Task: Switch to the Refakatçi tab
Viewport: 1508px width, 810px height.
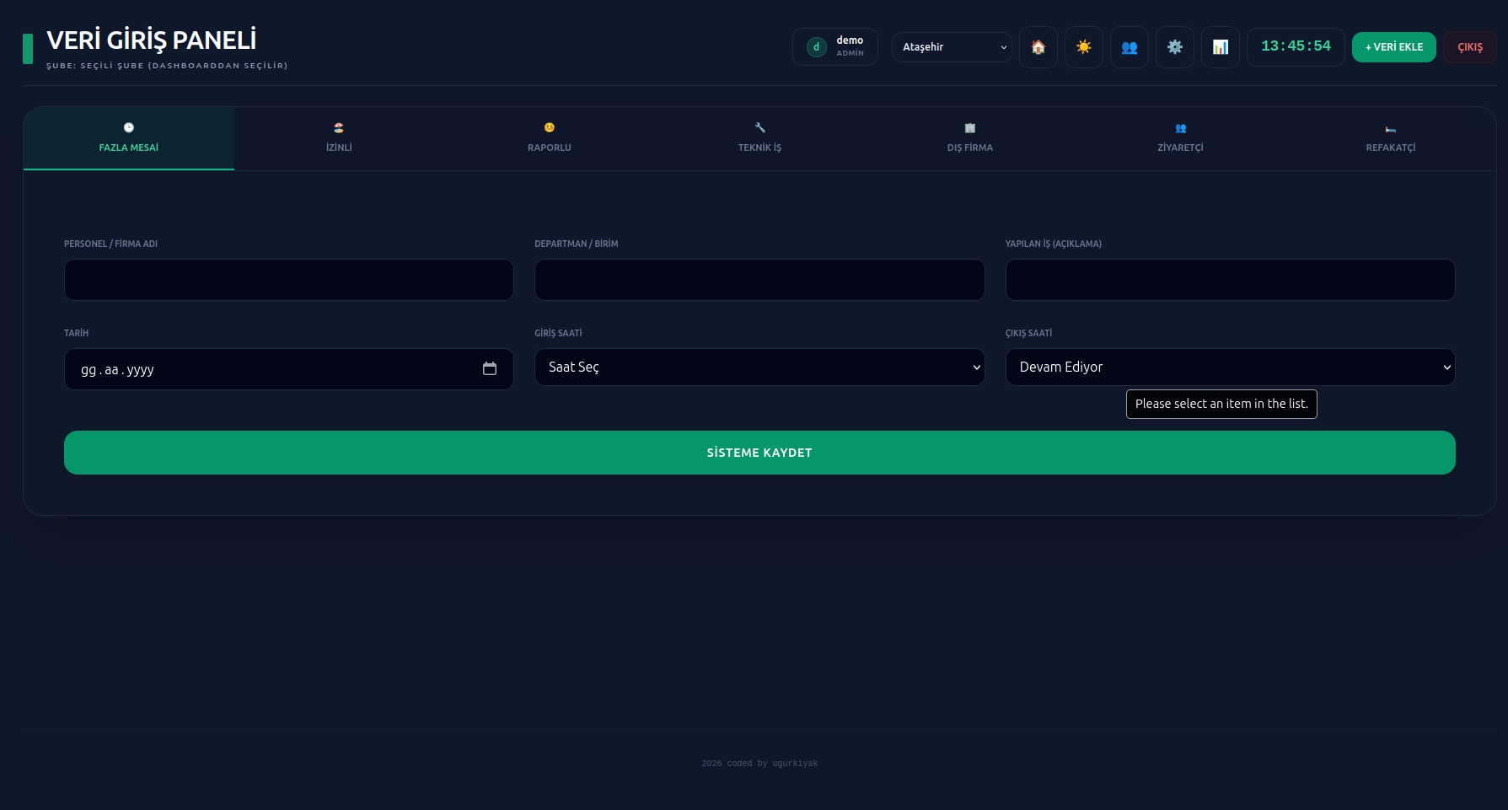Action: [x=1391, y=138]
